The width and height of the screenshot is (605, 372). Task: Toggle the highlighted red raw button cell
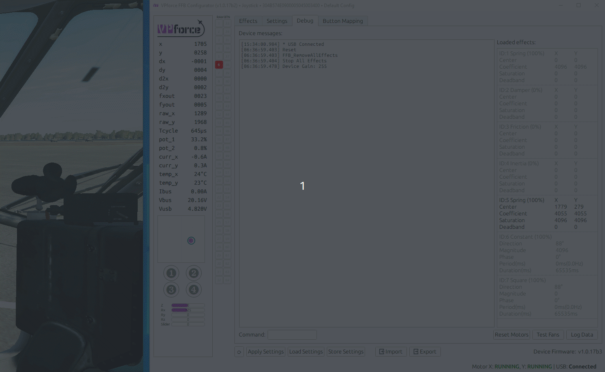click(219, 64)
